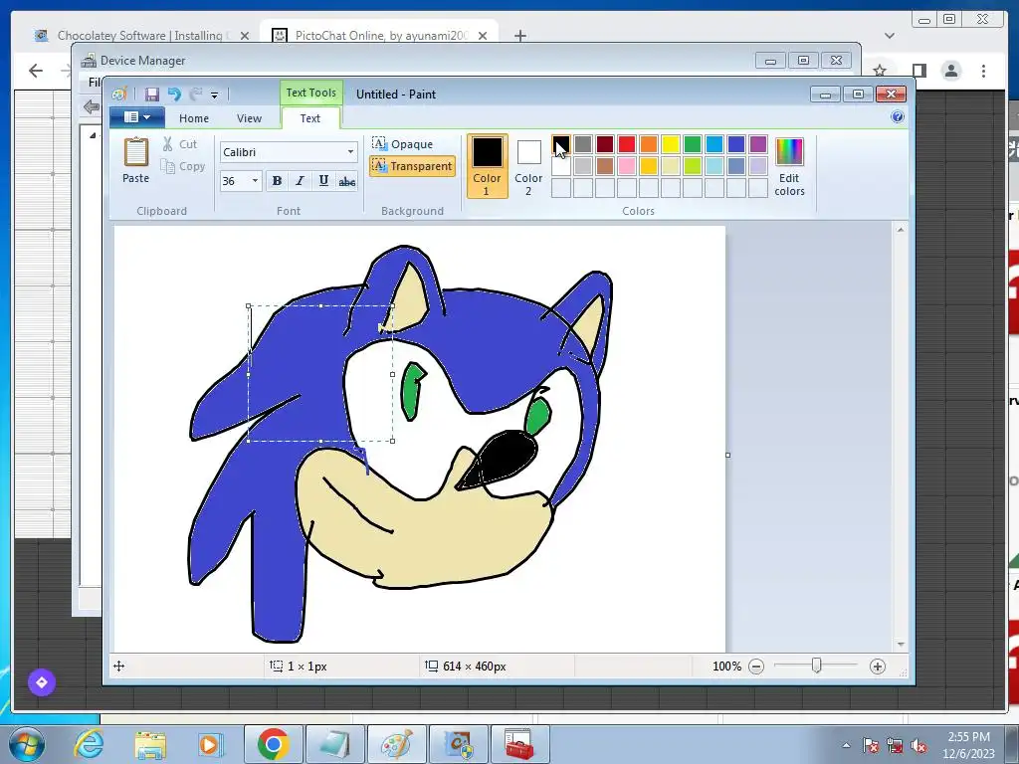Toggle Strikethrough text formatting
1019x764 pixels.
[x=347, y=181]
